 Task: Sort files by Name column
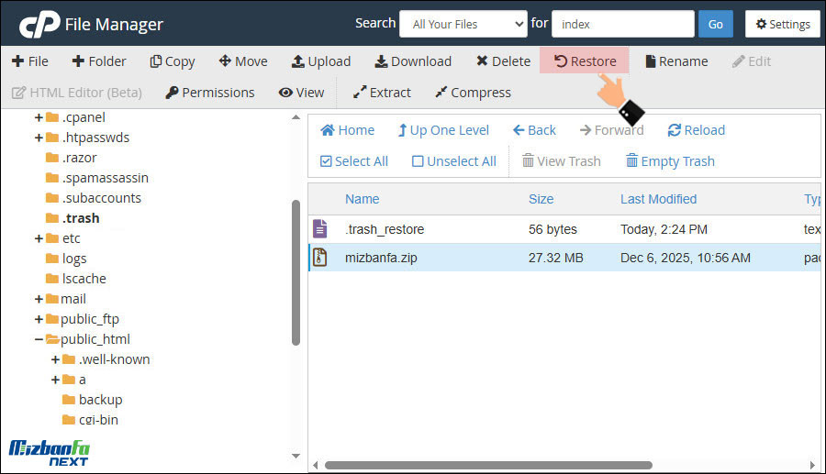point(362,199)
